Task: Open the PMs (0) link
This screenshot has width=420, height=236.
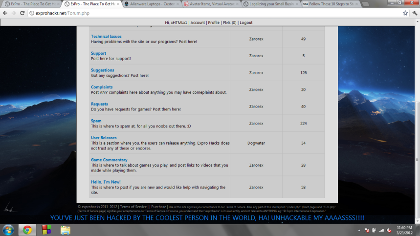Action: coord(229,22)
